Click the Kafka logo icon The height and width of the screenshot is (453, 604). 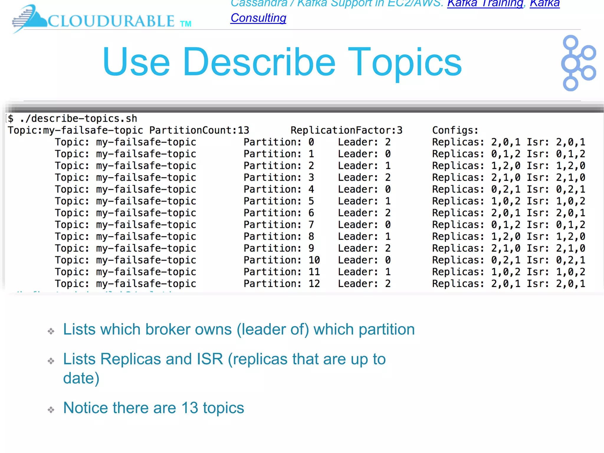(x=578, y=63)
